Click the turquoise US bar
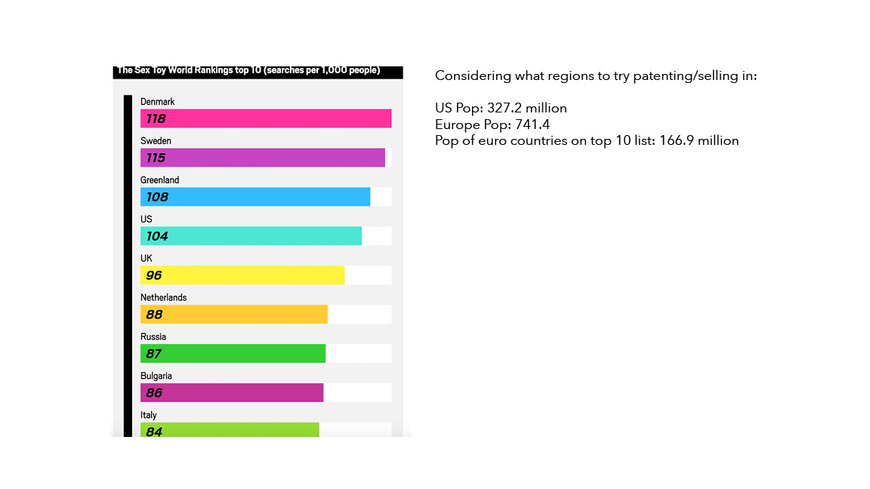 251,235
